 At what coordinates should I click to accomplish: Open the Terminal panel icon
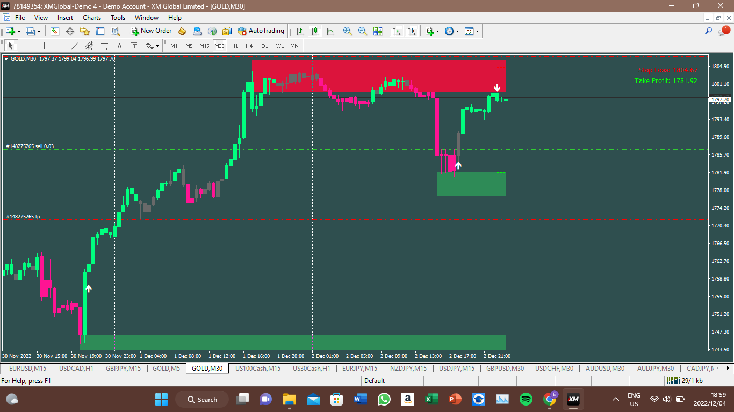[100, 31]
